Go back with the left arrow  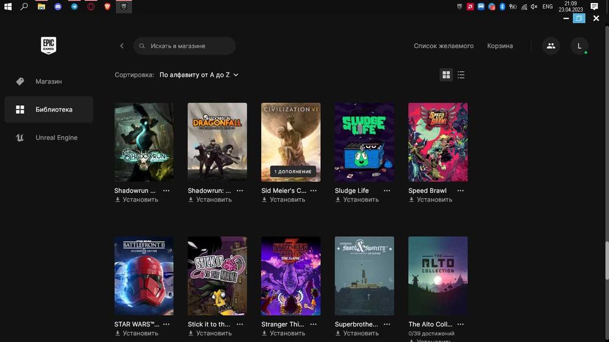pos(122,46)
